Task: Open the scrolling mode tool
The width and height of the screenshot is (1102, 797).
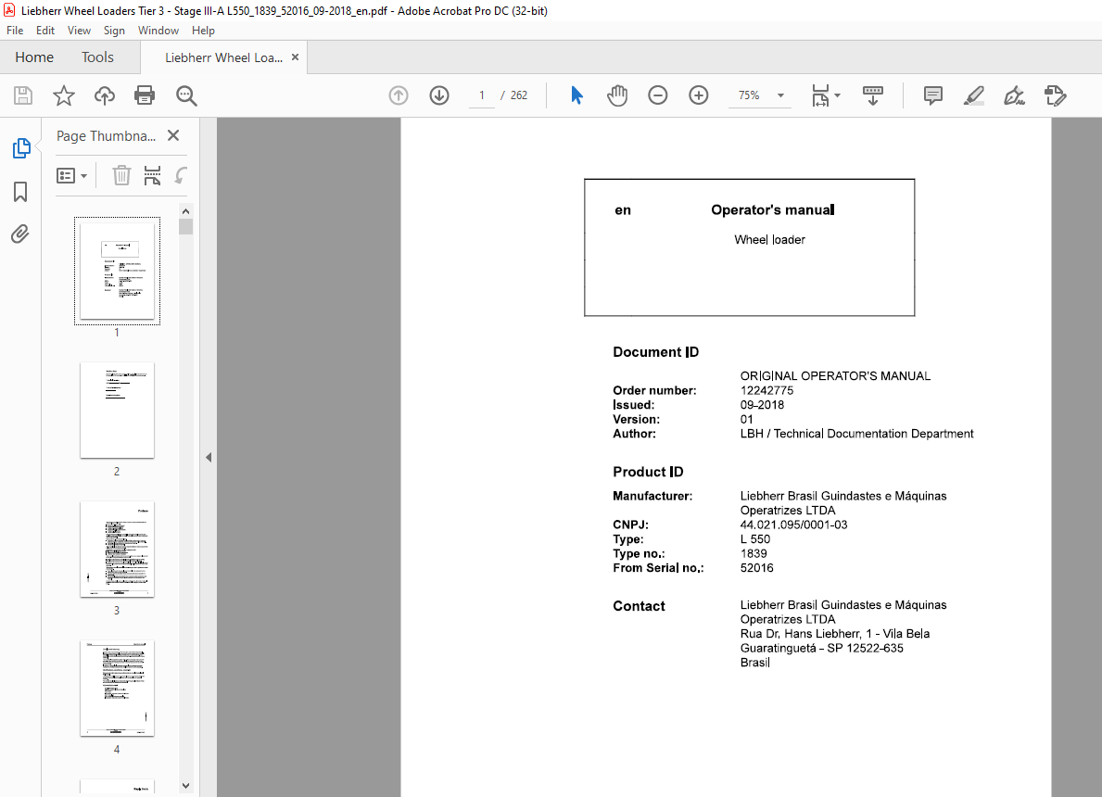Action: (873, 95)
